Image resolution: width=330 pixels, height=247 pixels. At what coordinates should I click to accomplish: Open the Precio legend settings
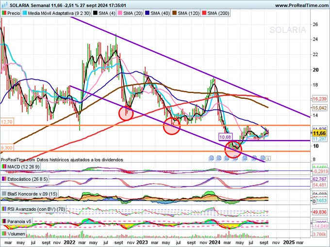[11, 13]
